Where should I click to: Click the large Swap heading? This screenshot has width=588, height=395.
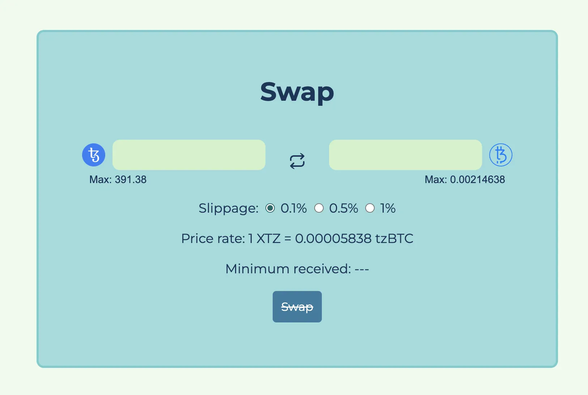pyautogui.click(x=297, y=92)
